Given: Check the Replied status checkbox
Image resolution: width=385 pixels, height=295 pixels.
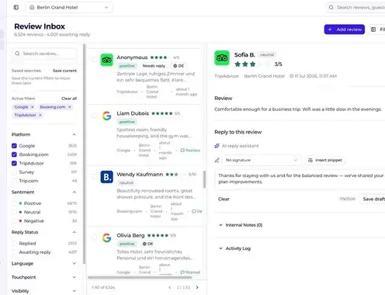Looking at the screenshot, I should pos(14,244).
